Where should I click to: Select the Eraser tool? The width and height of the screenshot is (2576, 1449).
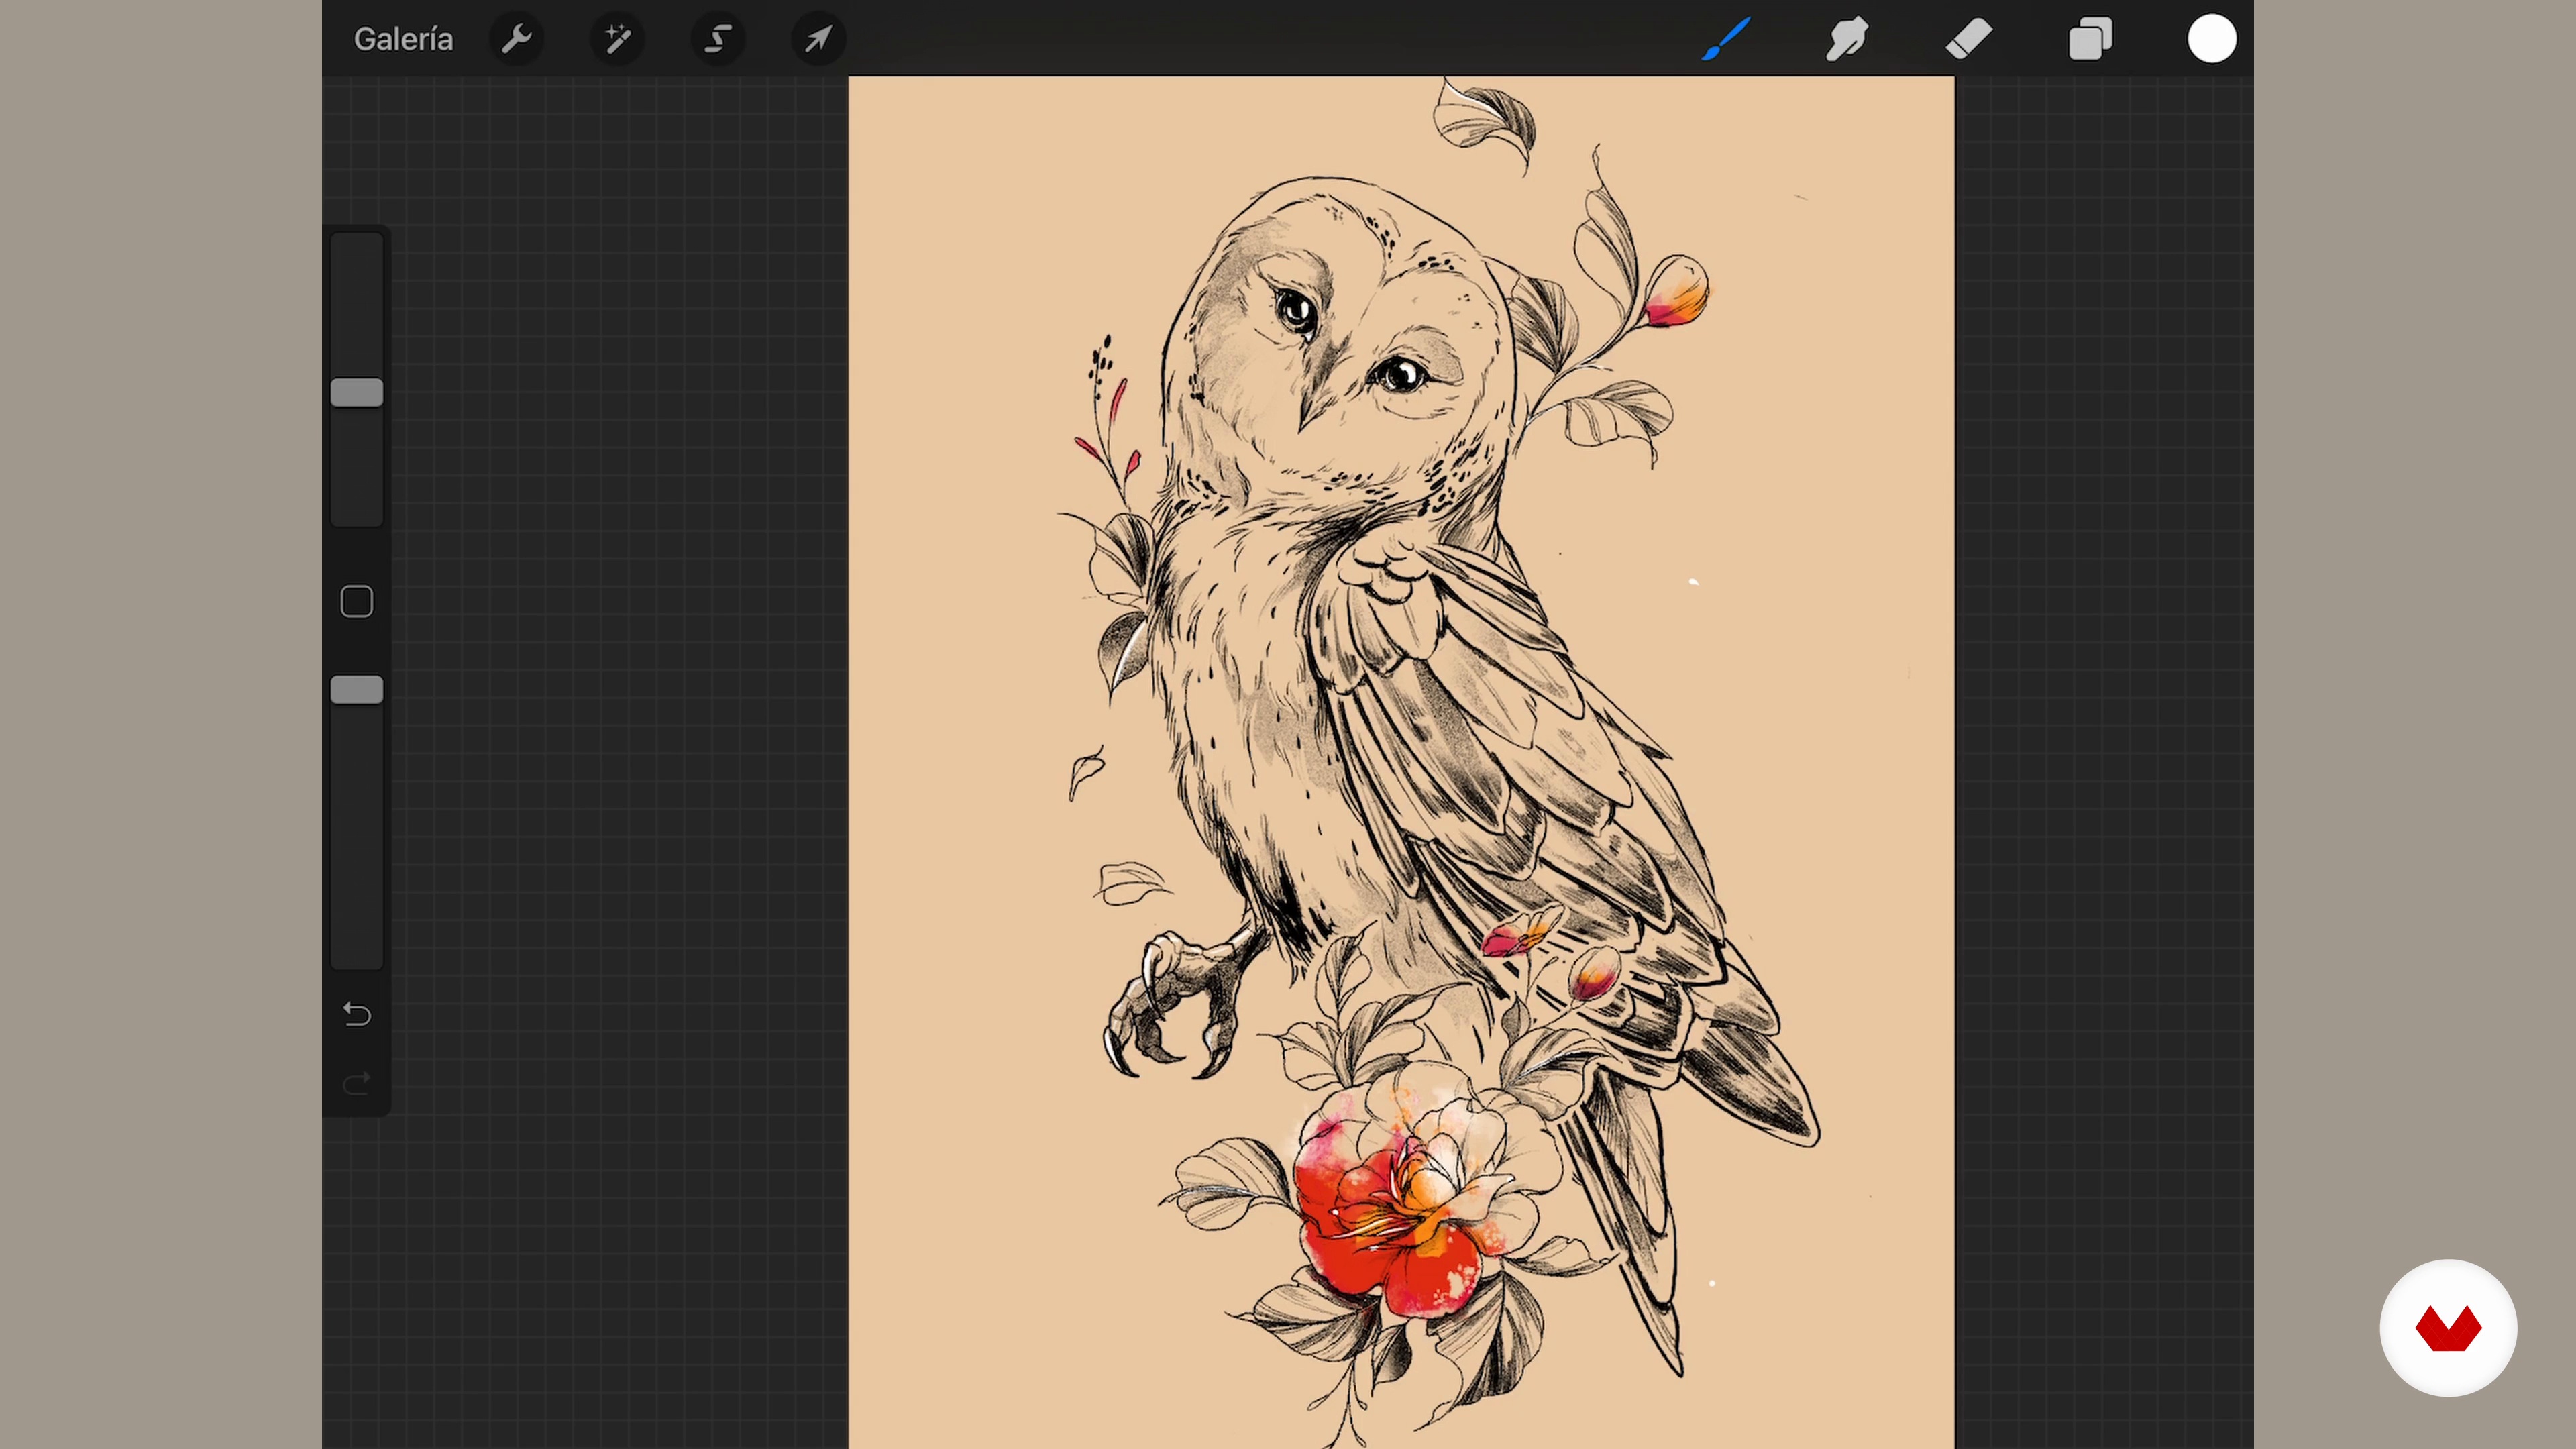coord(1968,39)
